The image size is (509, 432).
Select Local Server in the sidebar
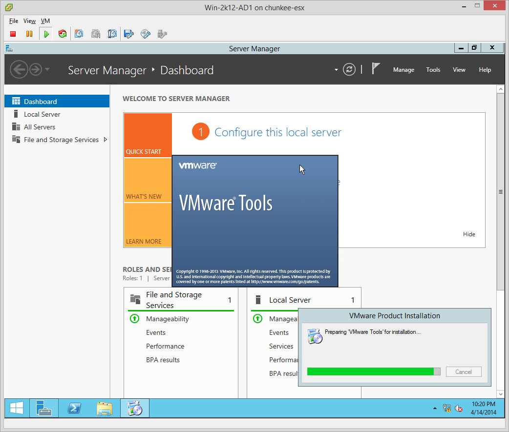(x=42, y=114)
